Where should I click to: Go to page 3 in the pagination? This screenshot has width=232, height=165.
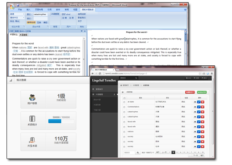(177, 153)
